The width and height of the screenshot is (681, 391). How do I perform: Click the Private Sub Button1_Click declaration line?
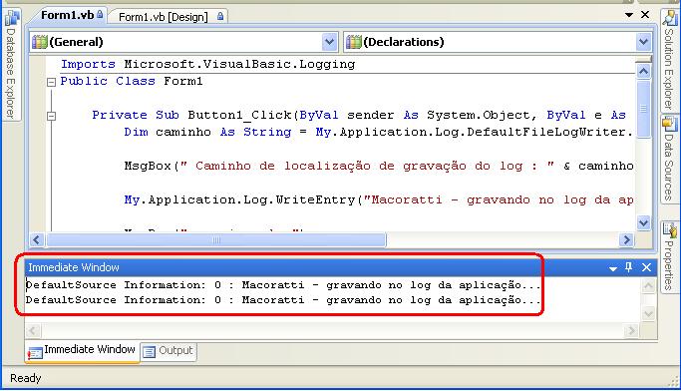359,115
